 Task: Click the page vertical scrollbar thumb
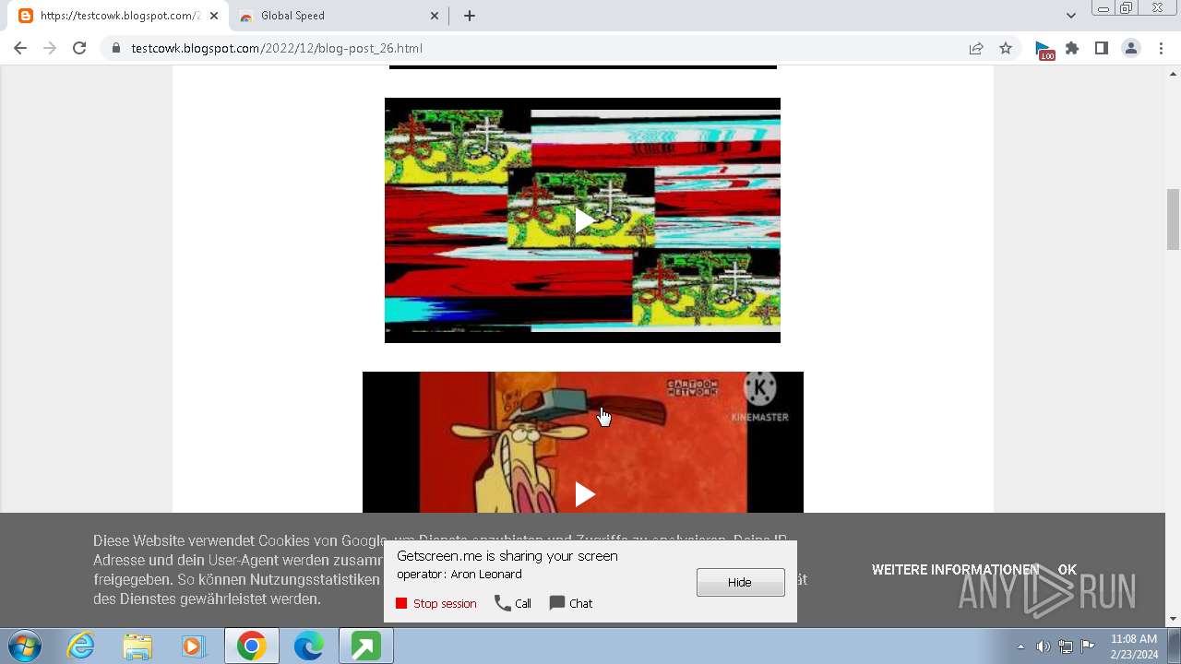(x=1173, y=219)
